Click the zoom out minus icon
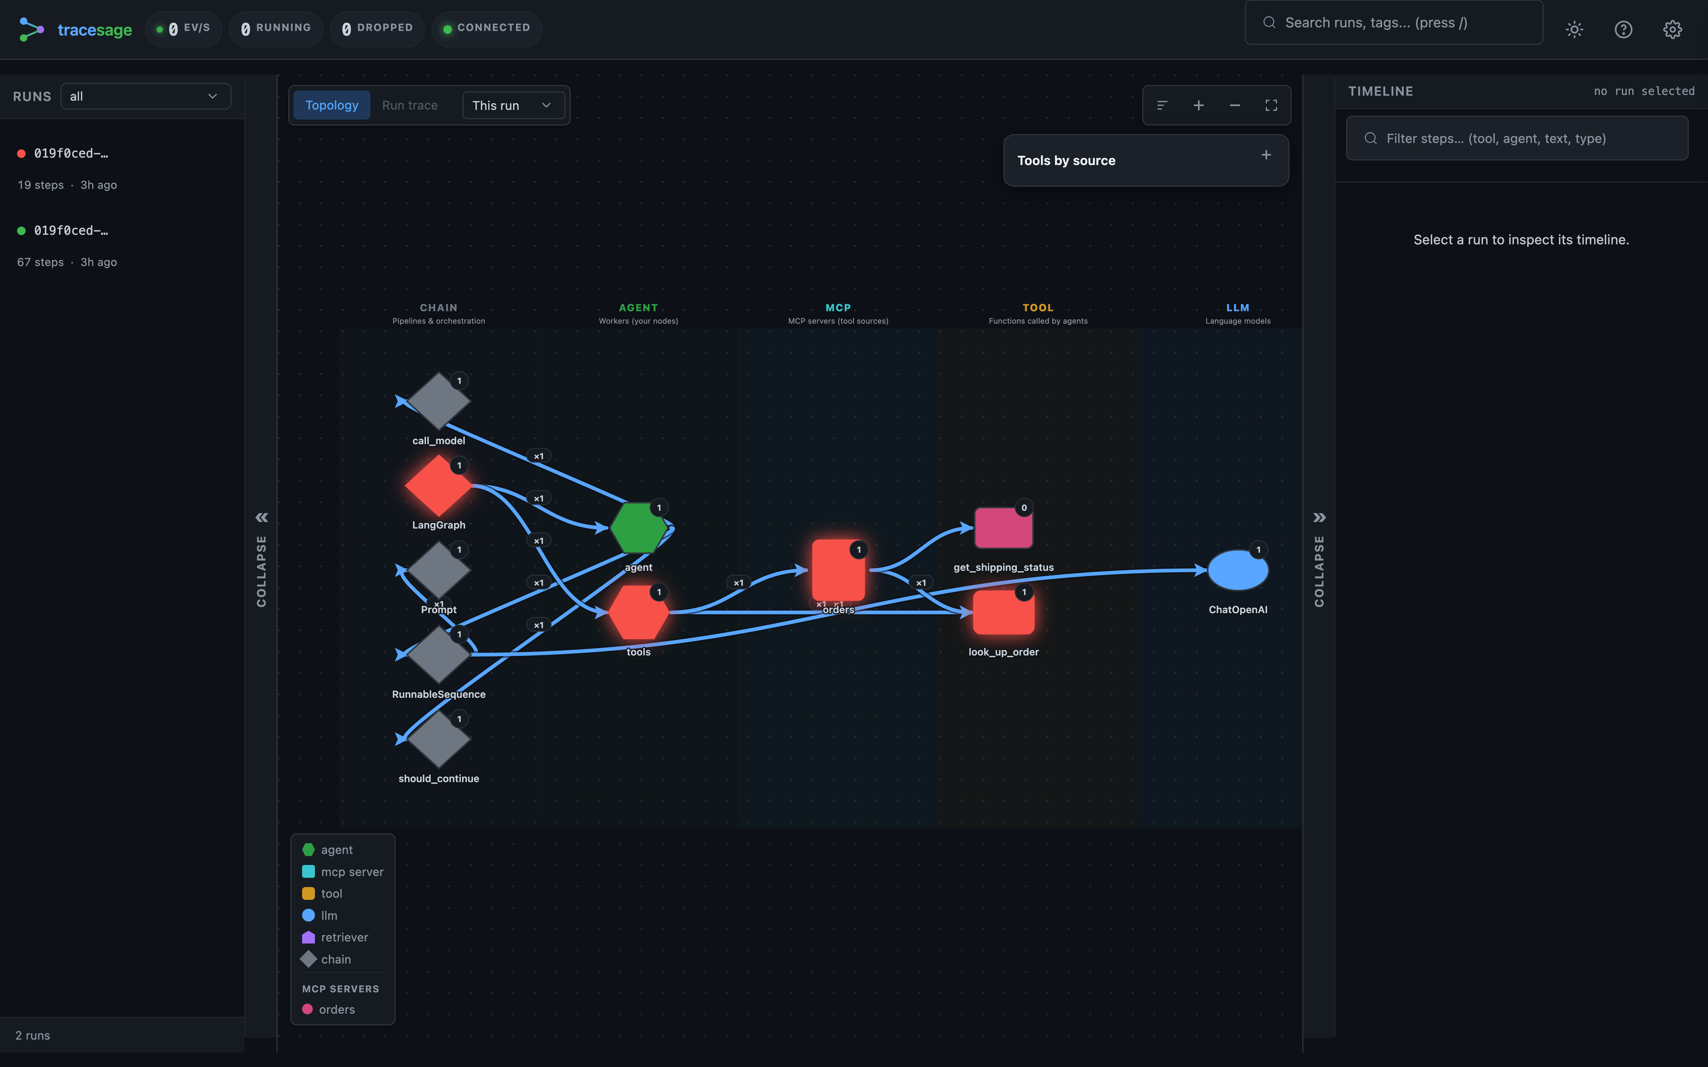1708x1067 pixels. pyautogui.click(x=1234, y=105)
